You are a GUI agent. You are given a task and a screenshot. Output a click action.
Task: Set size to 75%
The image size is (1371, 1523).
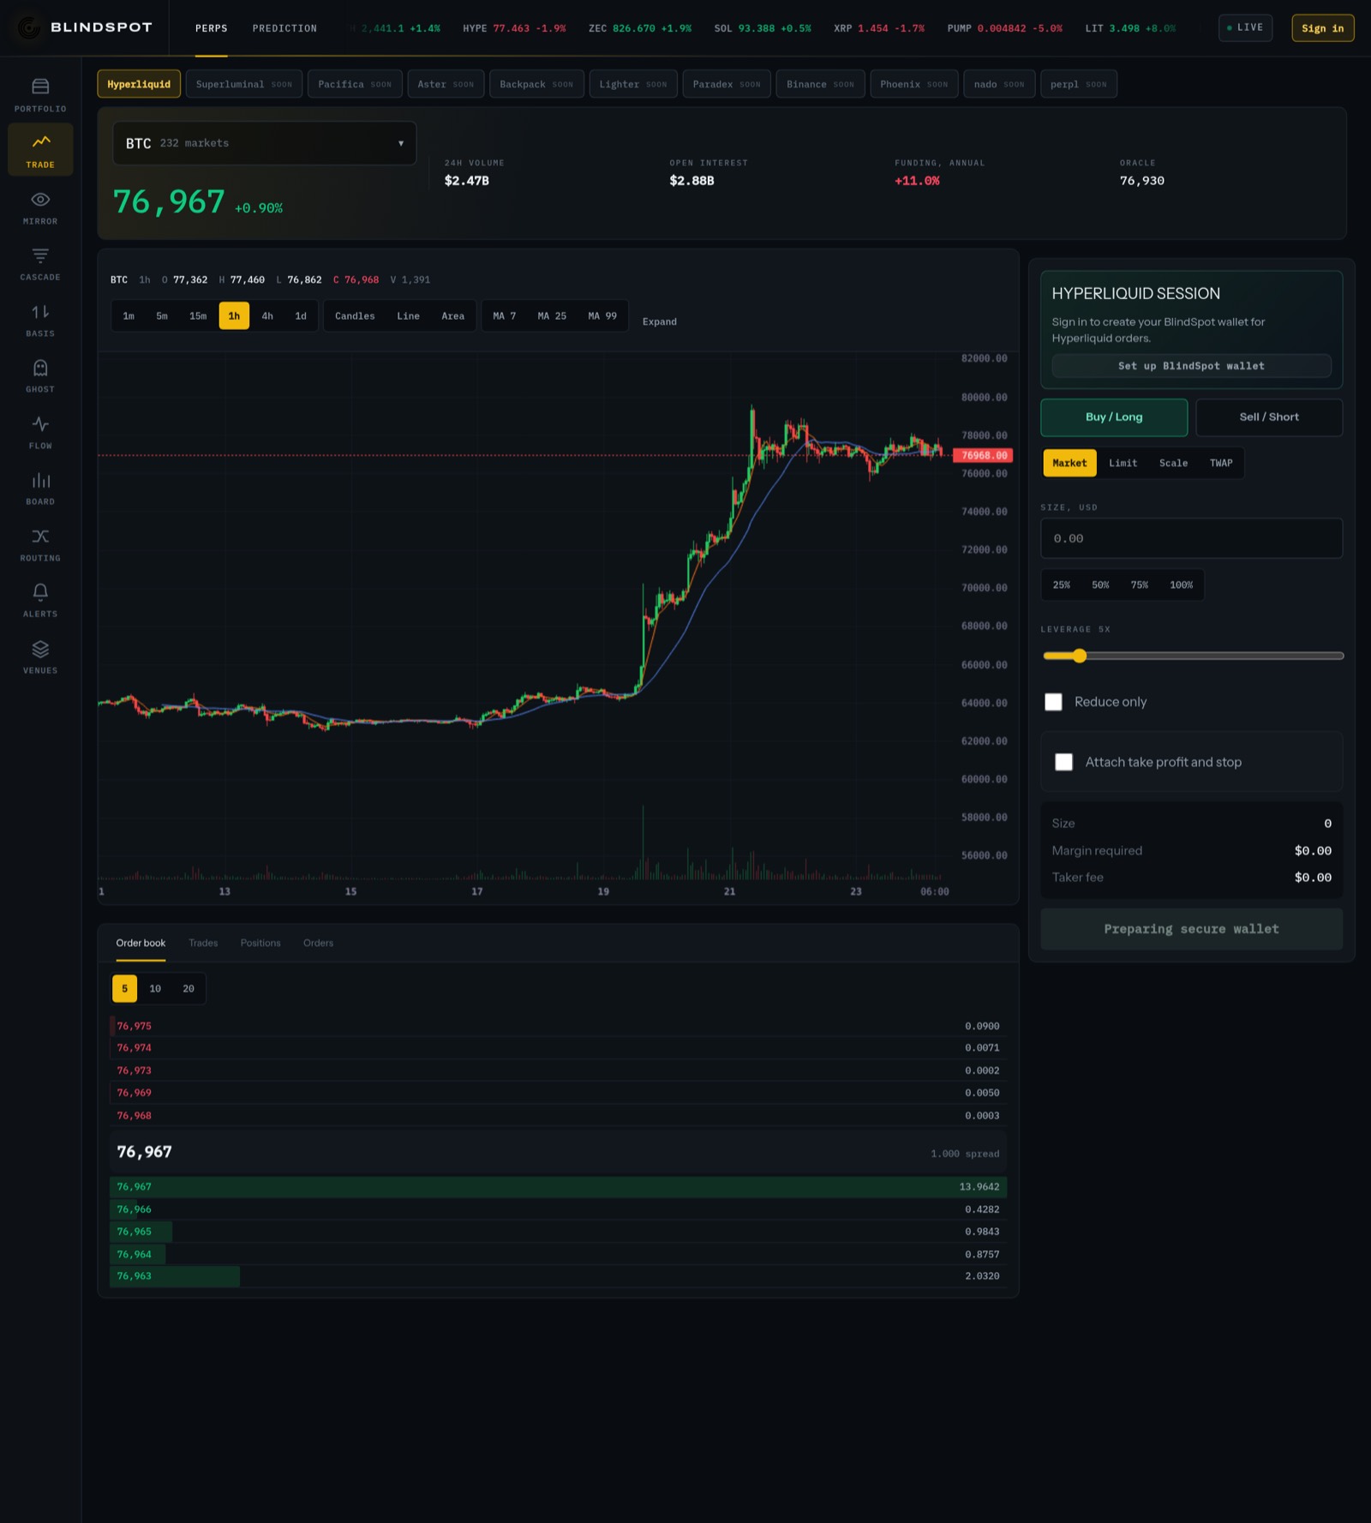pyautogui.click(x=1139, y=585)
